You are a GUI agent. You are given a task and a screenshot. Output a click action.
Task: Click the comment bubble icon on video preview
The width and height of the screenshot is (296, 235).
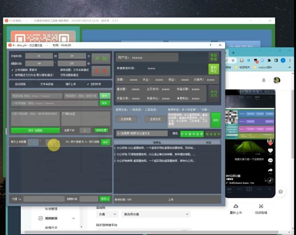click(270, 160)
